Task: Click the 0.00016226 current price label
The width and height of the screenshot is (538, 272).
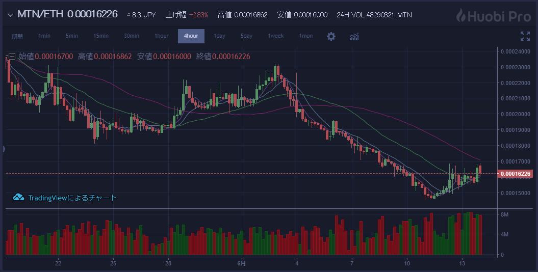Action: 516,174
